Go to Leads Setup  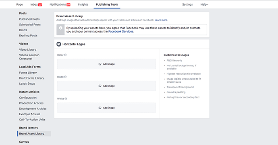(27, 84)
